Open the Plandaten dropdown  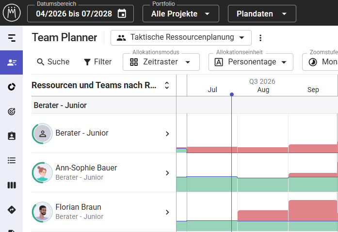(x=262, y=14)
